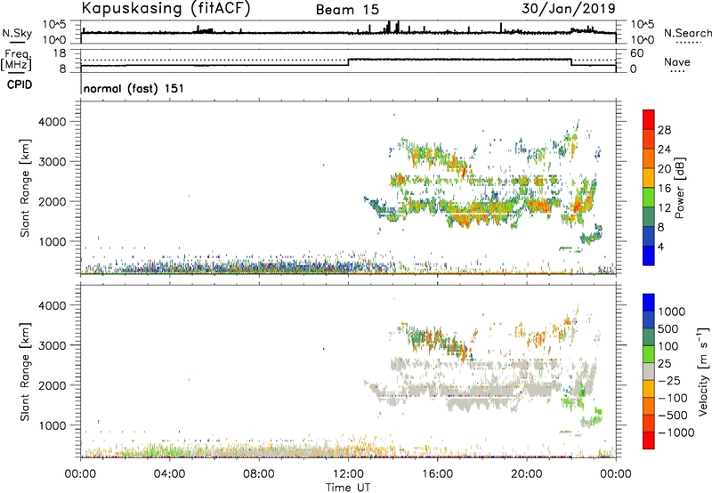Viewport: 712px width, 493px height.
Task: Click the '1000' tick of power panel range axis
Action: coord(53,241)
